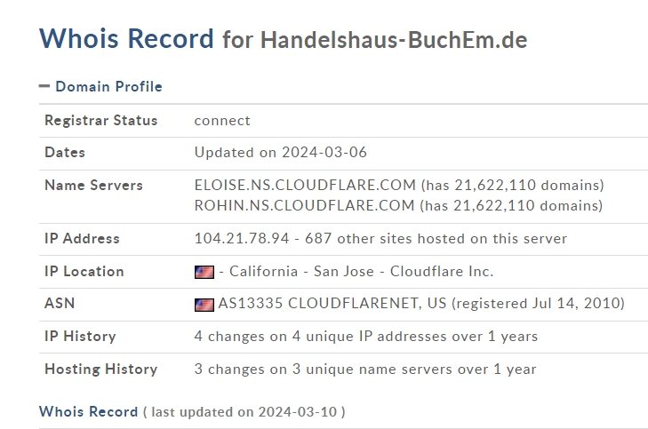Click the Handelshaus-BuchEm.de domain title
Screen dimensions: 648x429
tap(394, 40)
